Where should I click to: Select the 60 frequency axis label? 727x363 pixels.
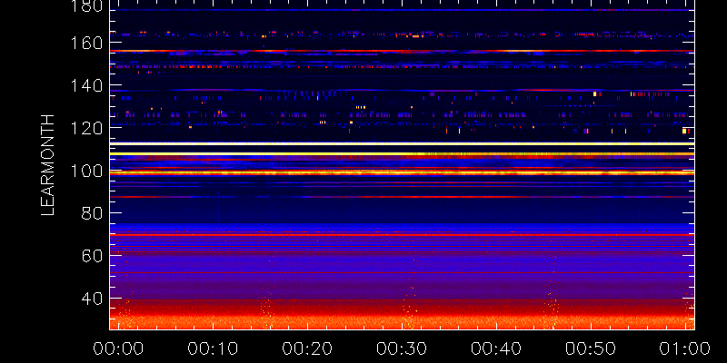click(x=92, y=256)
